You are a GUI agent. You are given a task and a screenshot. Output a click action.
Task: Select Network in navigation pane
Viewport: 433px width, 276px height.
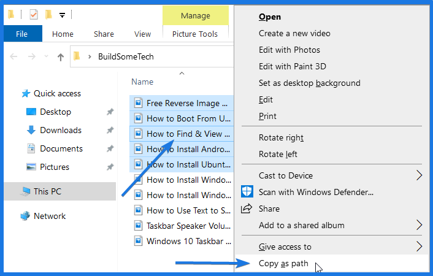tap(50, 216)
